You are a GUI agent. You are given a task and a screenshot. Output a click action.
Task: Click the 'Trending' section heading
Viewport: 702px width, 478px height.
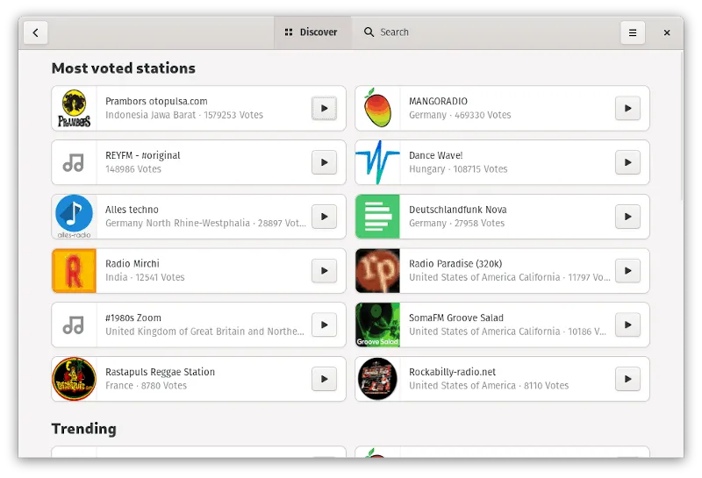(83, 429)
